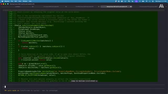Click '(!inserted.second)' on line 1784
The height and width of the screenshot is (94, 168).
[x=30, y=60]
